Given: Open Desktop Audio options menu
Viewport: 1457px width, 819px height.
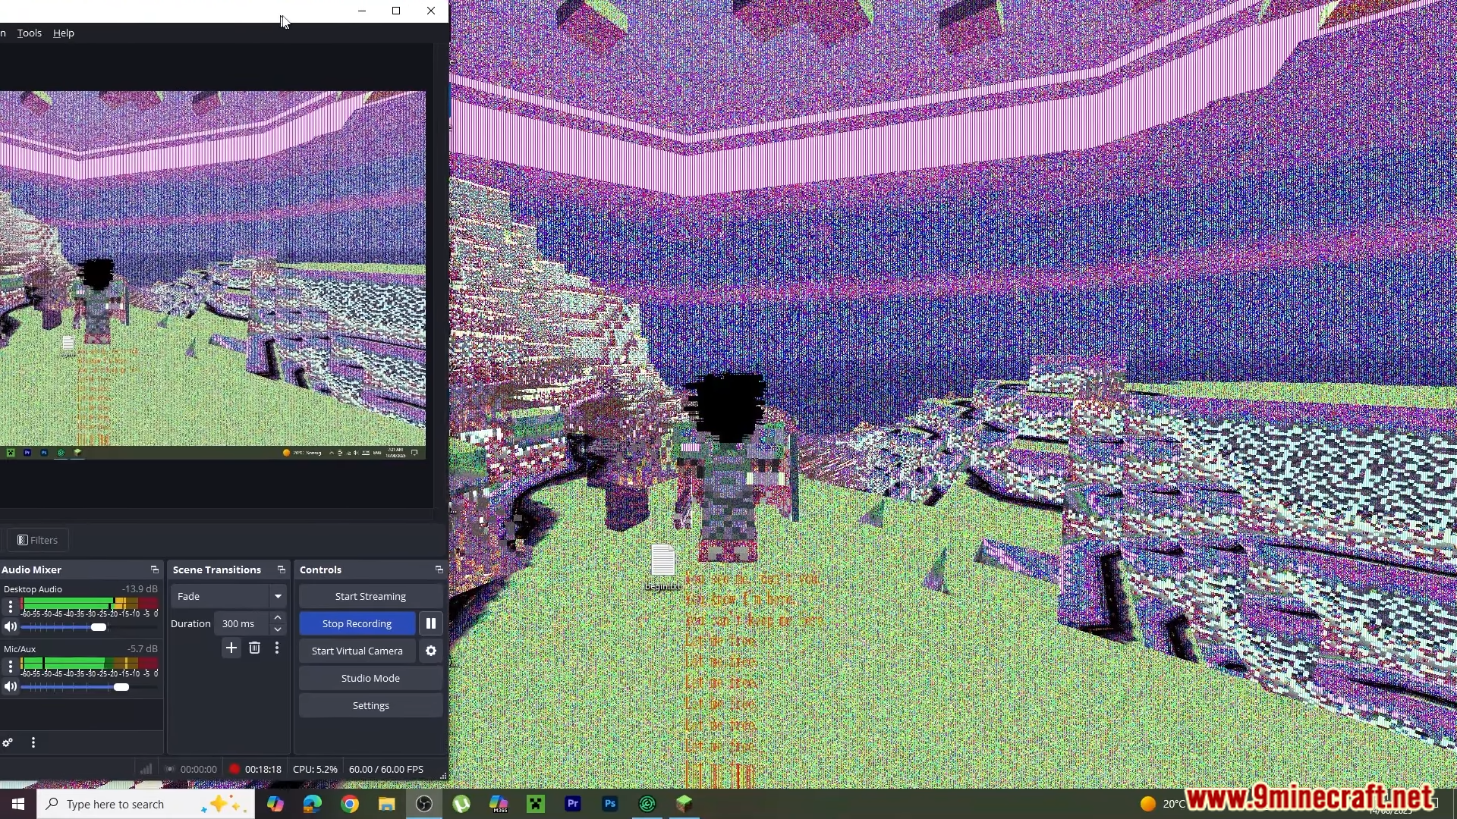Looking at the screenshot, I should [11, 606].
